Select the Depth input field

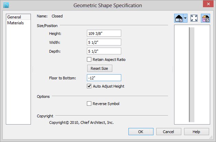point(104,51)
